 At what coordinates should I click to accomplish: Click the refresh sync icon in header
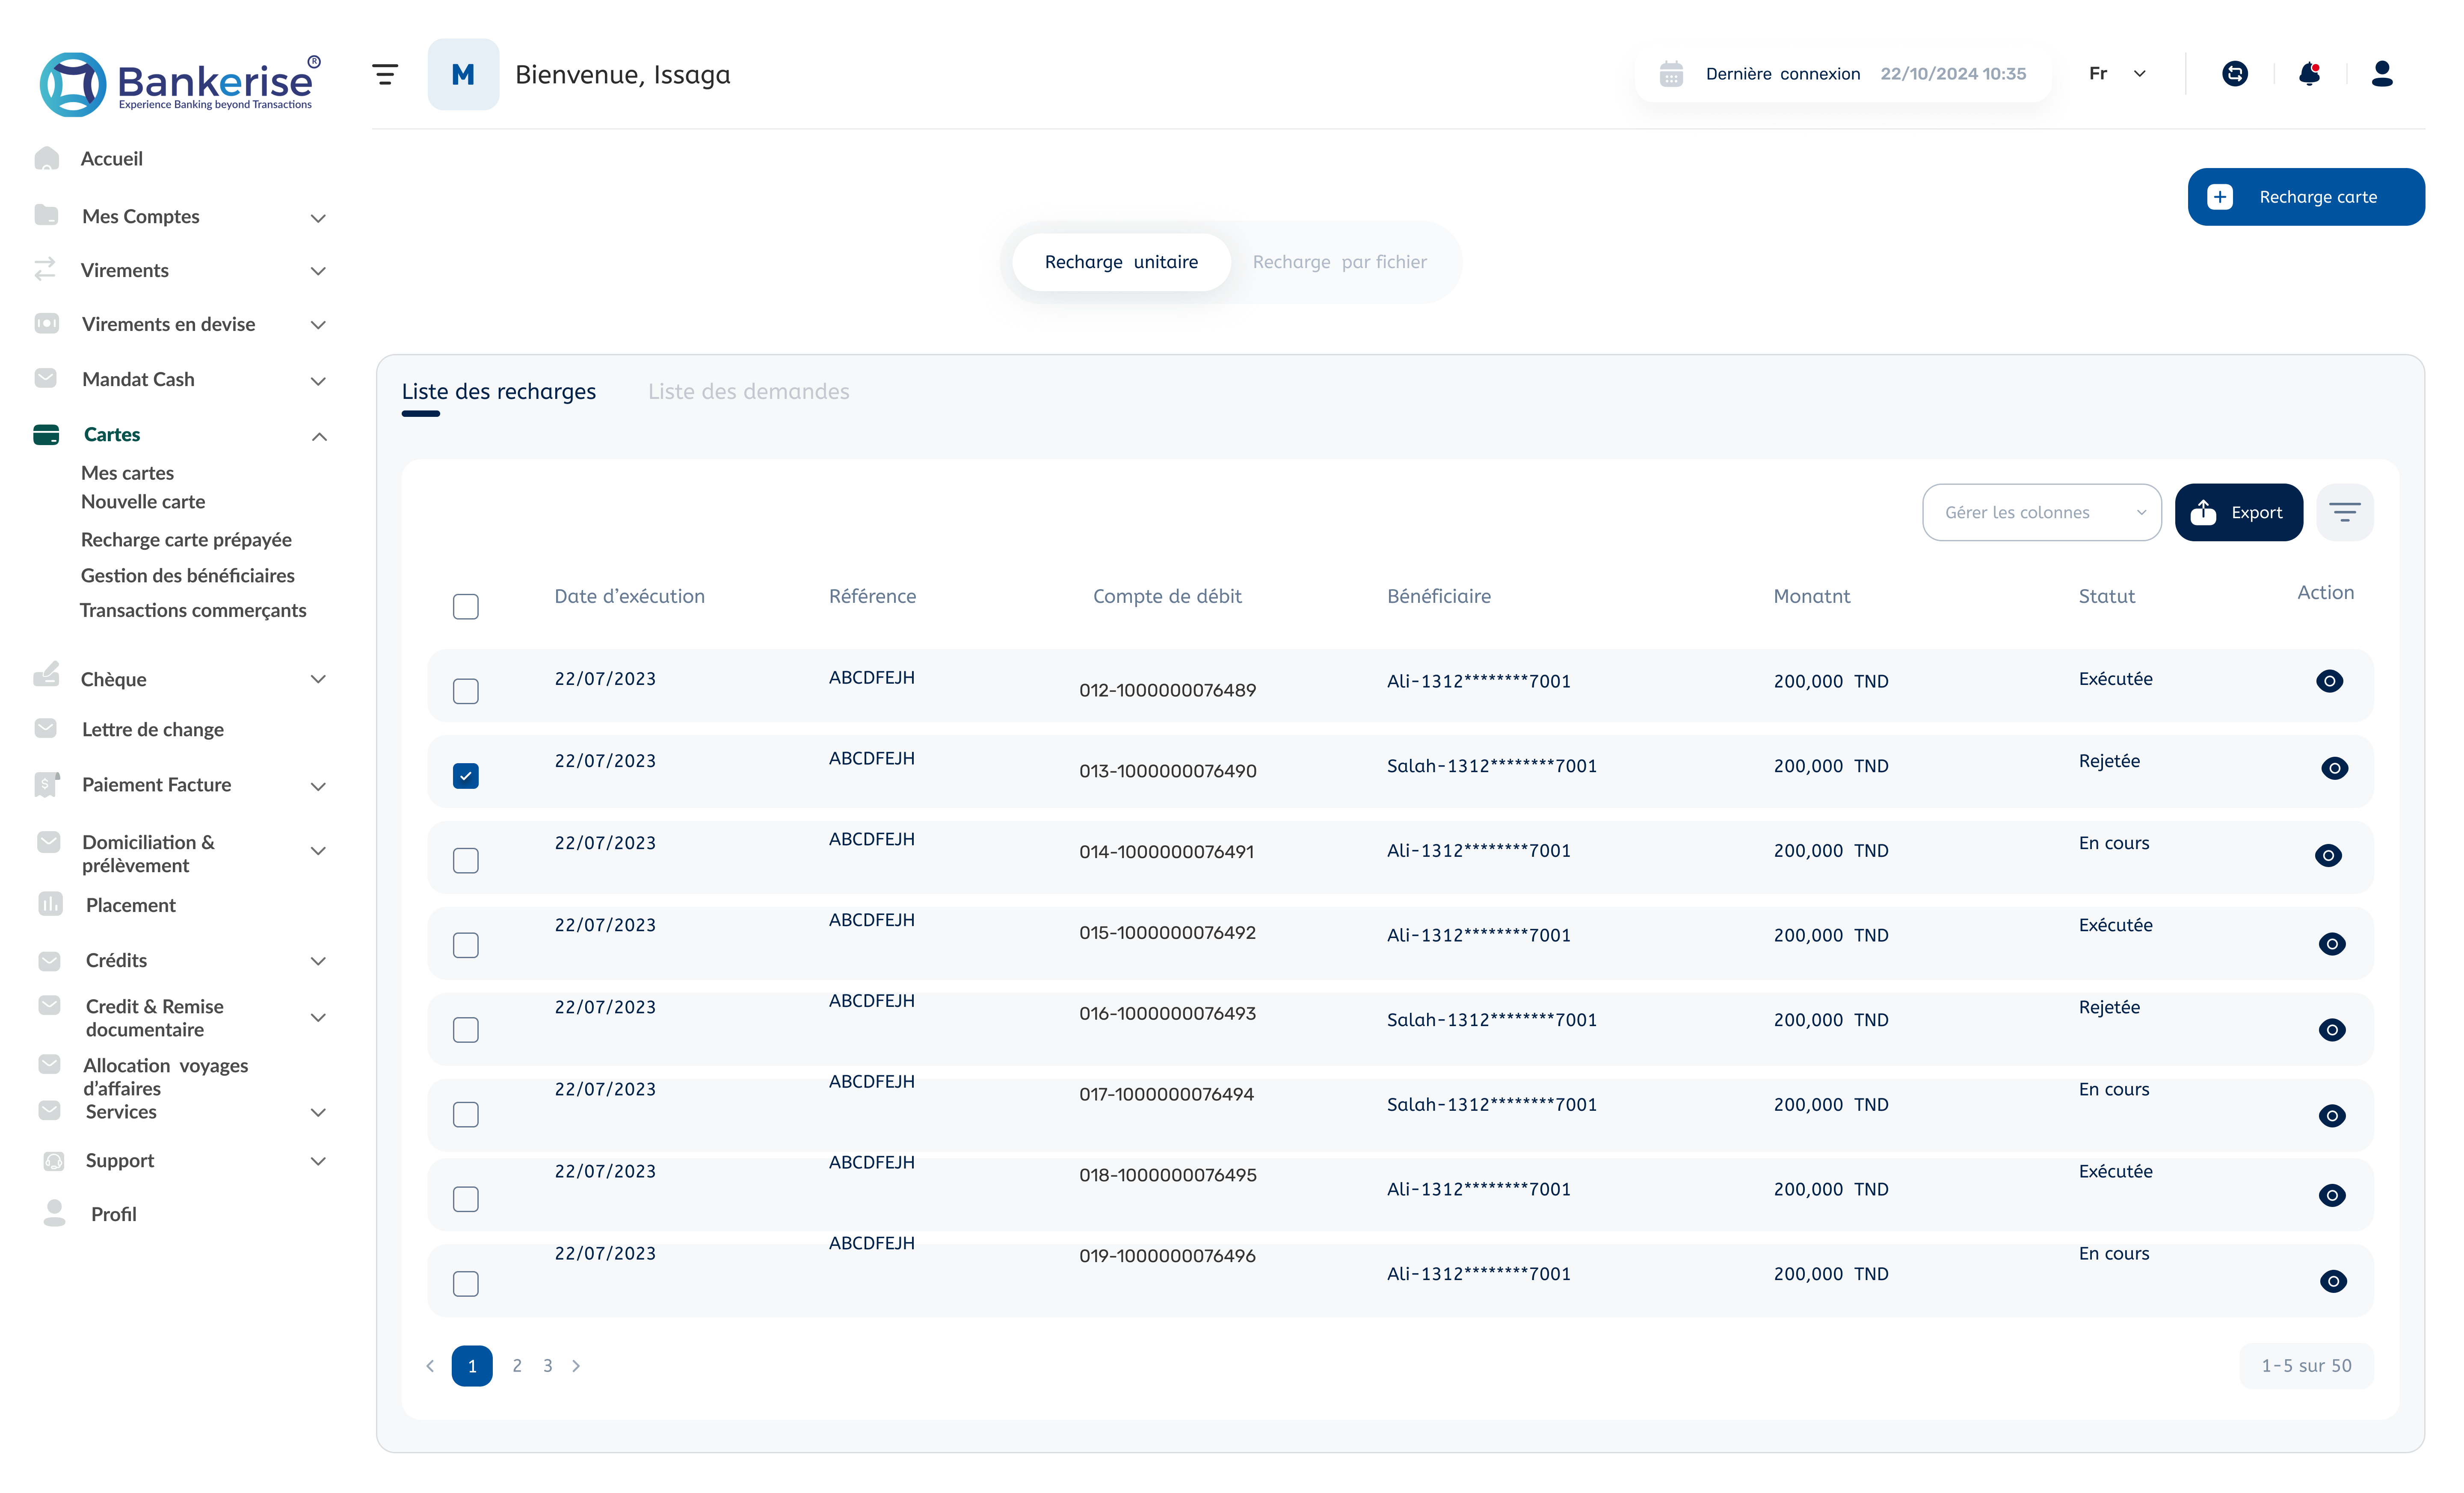click(2235, 74)
